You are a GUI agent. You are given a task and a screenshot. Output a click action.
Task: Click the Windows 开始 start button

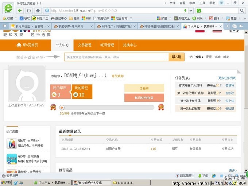point(6,182)
